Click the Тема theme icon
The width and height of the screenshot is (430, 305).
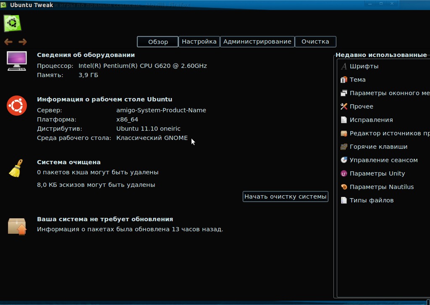(343, 80)
